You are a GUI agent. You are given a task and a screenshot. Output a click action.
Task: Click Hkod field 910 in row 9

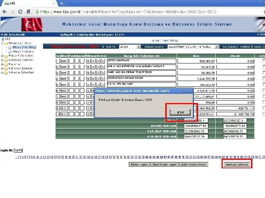click(64, 108)
